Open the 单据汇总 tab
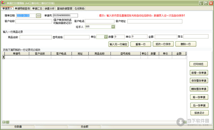Image resolution: width=214 pixels, height=130 pixels. [37, 9]
